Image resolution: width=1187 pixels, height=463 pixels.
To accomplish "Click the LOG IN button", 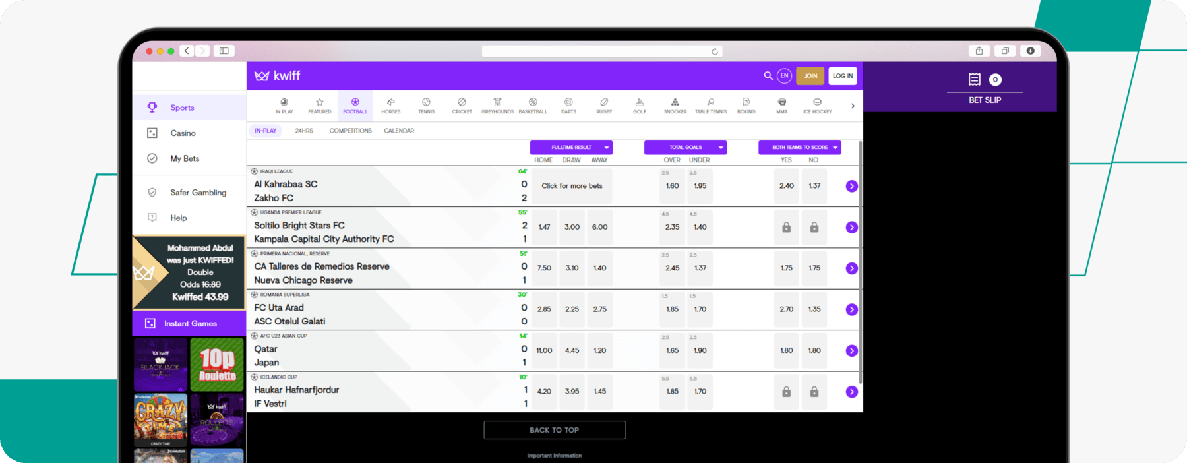I will click(843, 76).
